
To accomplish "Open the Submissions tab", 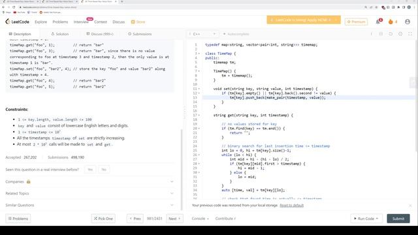I will point(140,34).
